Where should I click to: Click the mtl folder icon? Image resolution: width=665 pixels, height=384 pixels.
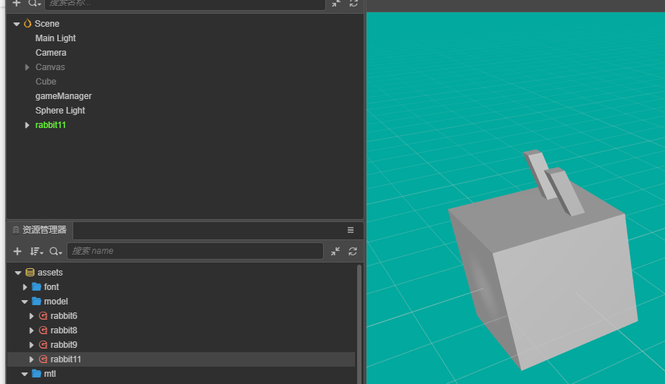36,373
